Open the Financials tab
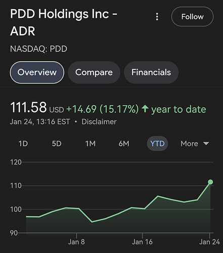Image resolution: width=223 pixels, height=253 pixels. click(x=151, y=72)
